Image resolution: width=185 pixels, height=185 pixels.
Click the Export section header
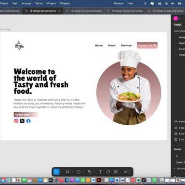click(177, 149)
